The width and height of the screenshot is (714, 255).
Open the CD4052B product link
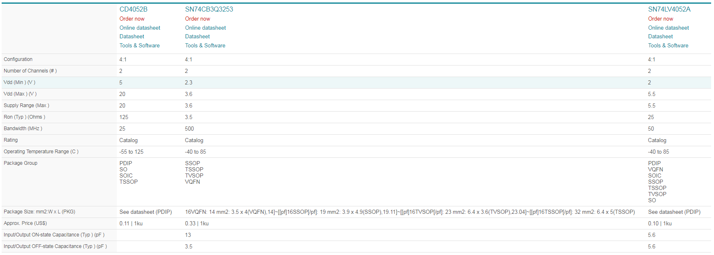pyautogui.click(x=133, y=9)
